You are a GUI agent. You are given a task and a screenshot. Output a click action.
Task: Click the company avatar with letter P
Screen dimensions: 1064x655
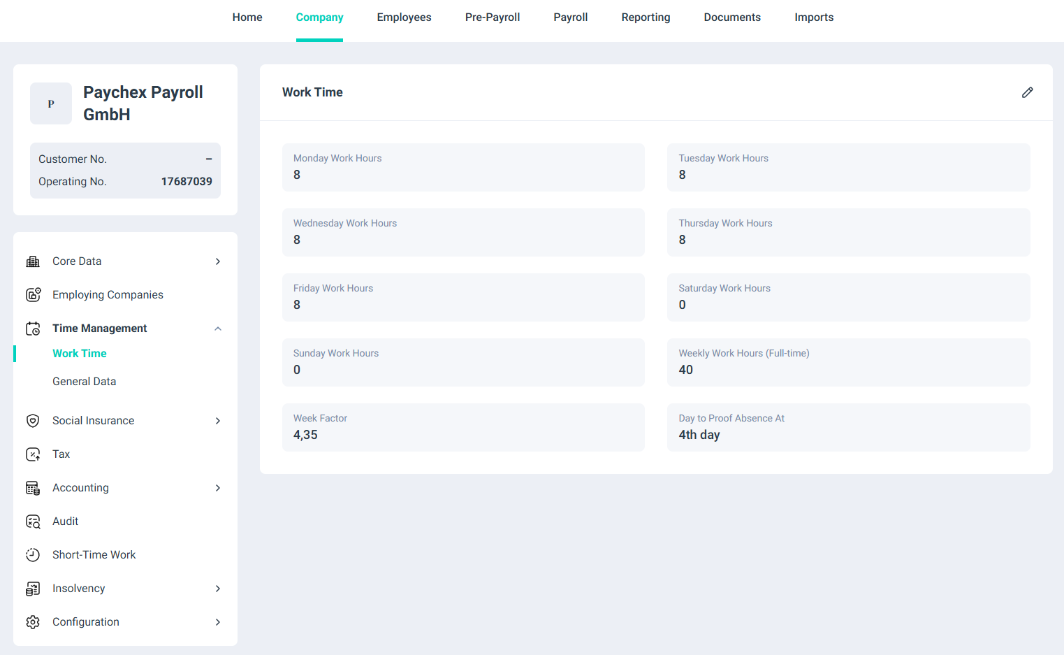[x=51, y=103]
